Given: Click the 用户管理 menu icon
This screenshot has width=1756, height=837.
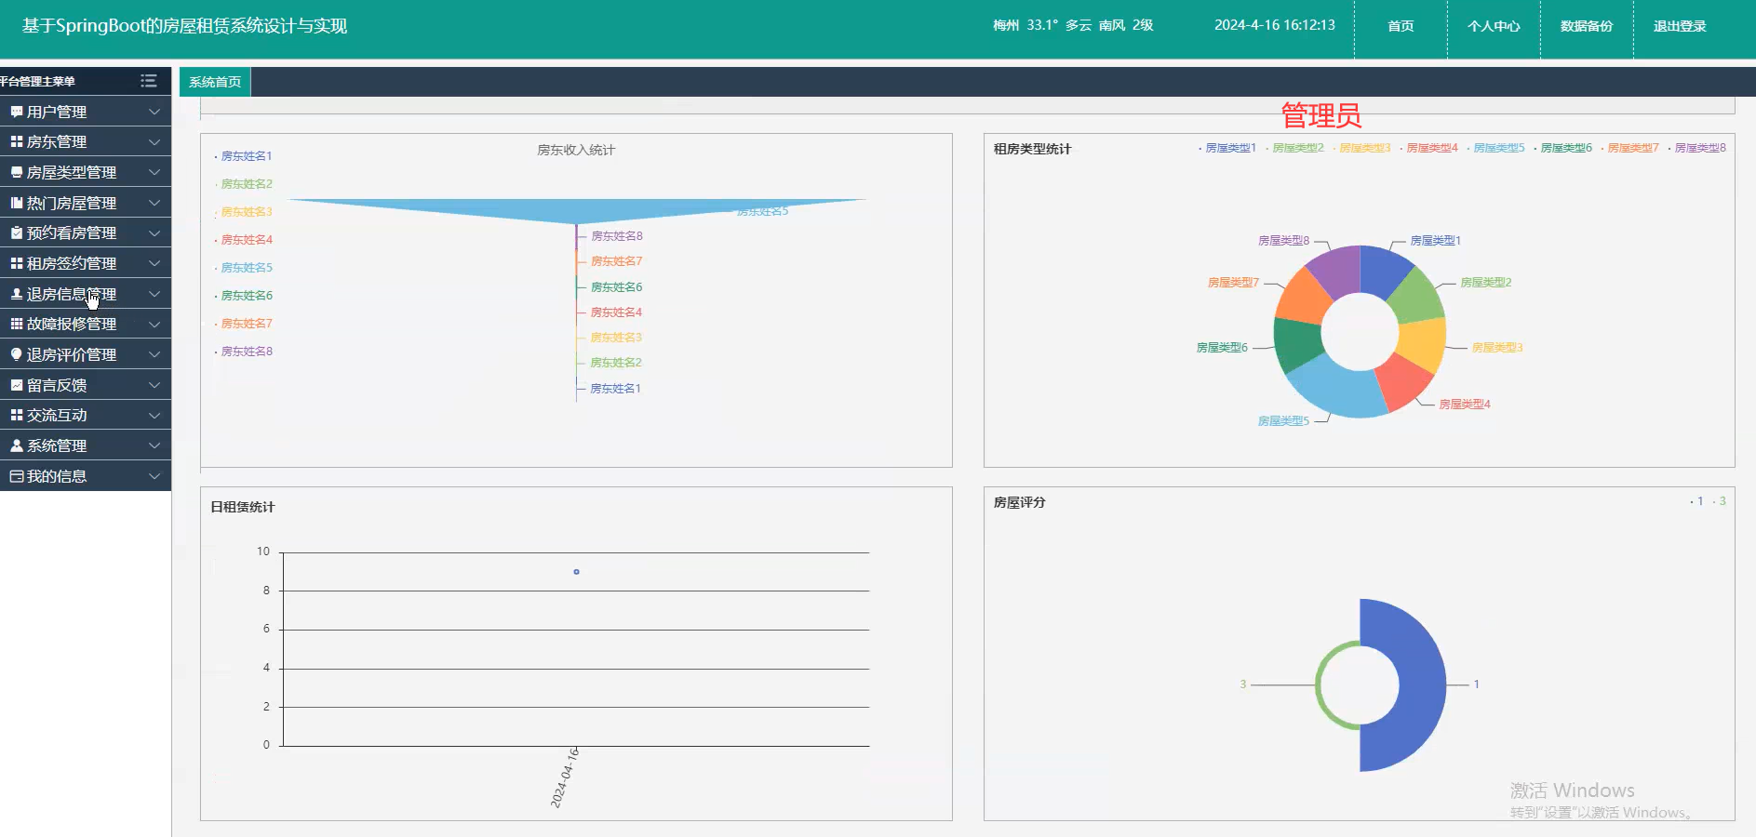Looking at the screenshot, I should 17,112.
